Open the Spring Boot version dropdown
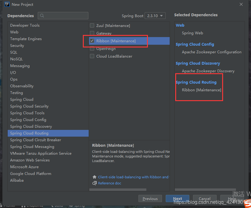The height and width of the screenshot is (208, 251). click(x=155, y=16)
